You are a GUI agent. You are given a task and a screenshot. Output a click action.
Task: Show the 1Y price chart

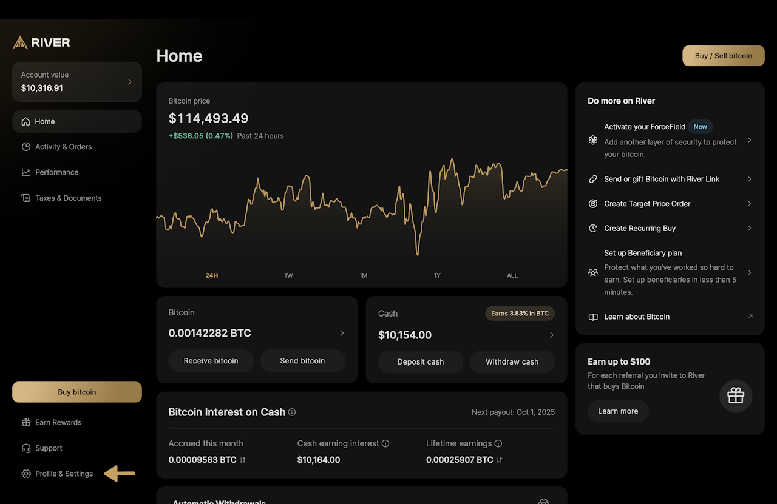coord(437,275)
